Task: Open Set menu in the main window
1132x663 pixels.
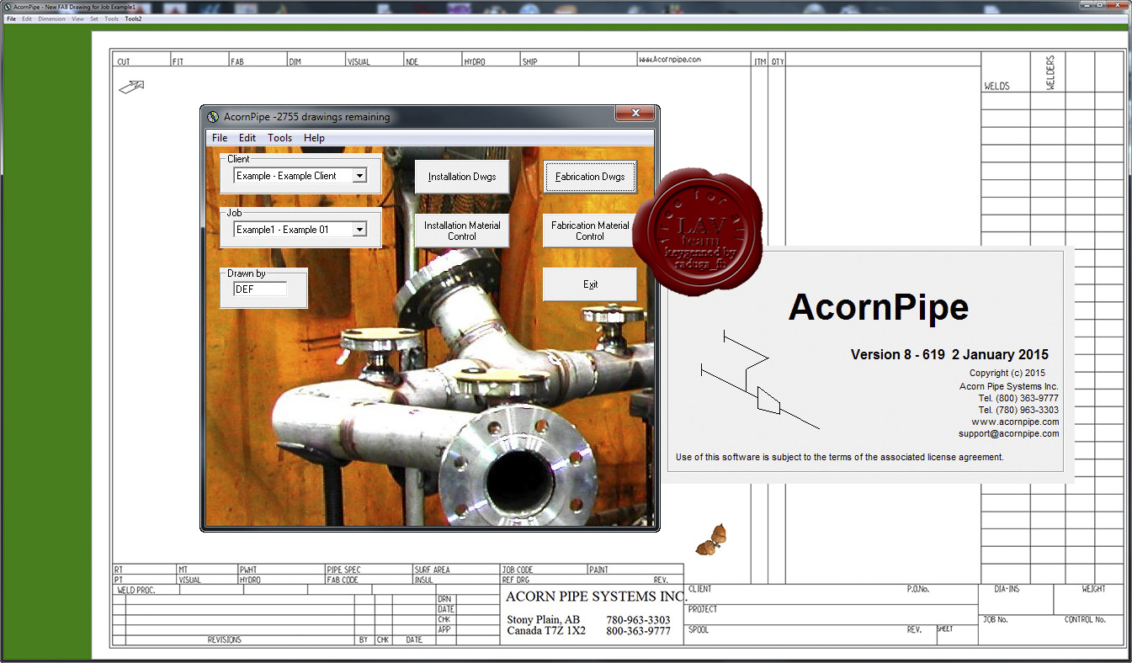Action: pyautogui.click(x=94, y=19)
